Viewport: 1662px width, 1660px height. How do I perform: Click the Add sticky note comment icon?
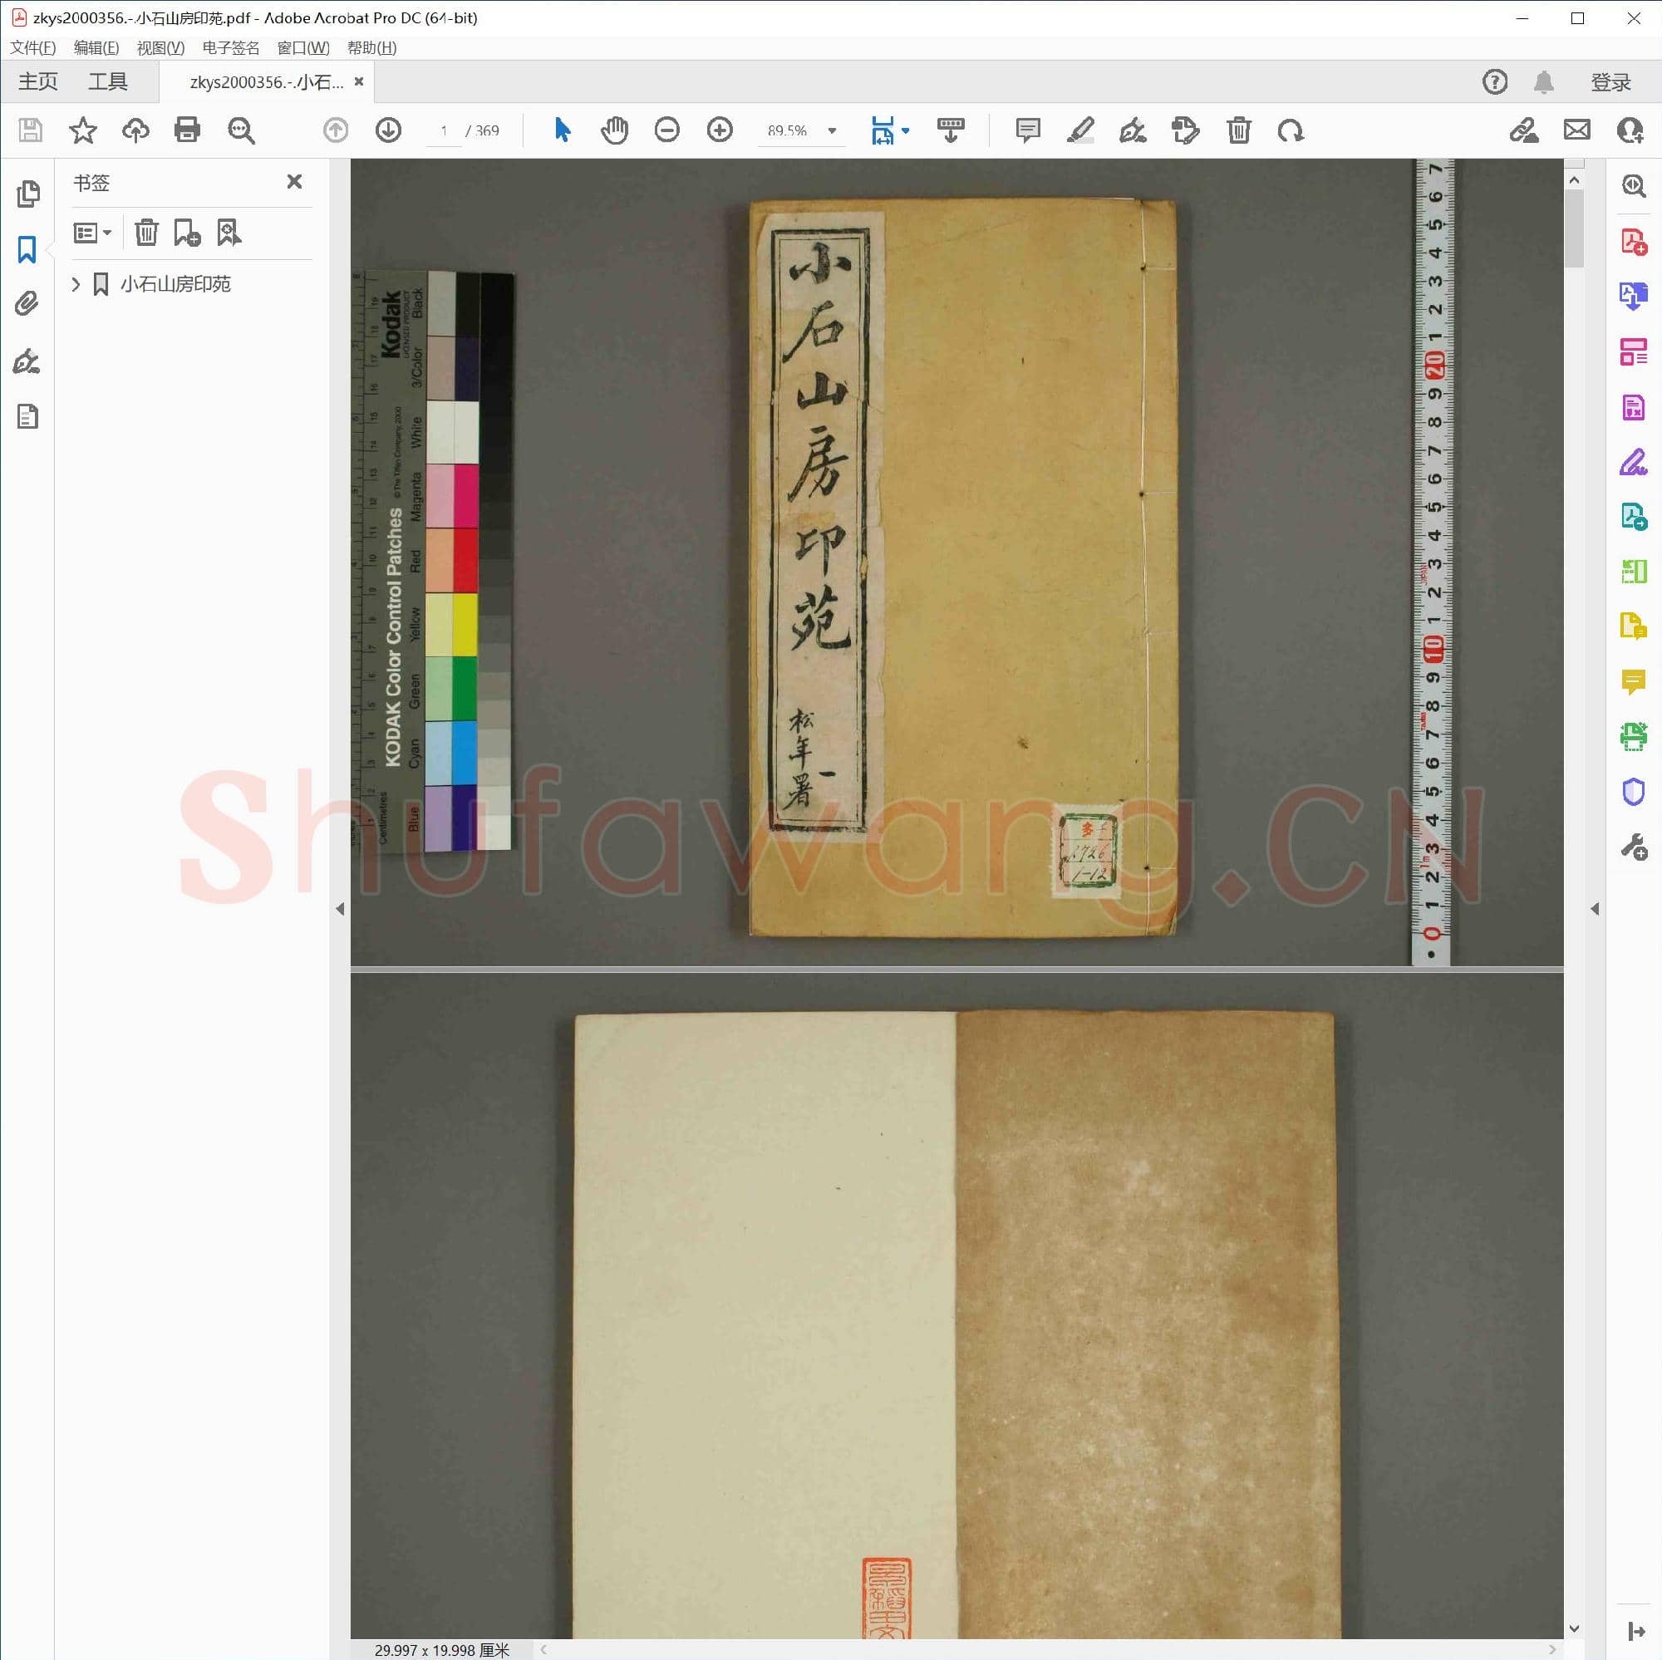click(1027, 130)
